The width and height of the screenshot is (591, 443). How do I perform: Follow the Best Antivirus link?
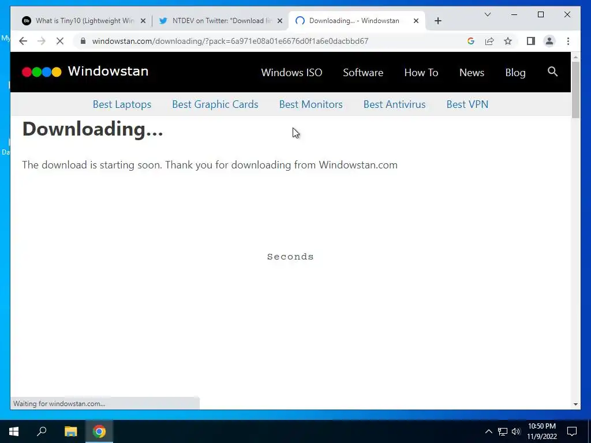[x=395, y=104]
